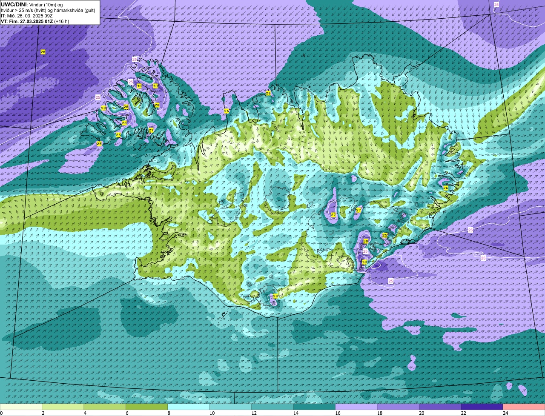Select the yellow '28' gust marker in open sea northwest
The height and width of the screenshot is (416, 545).
(x=43, y=52)
